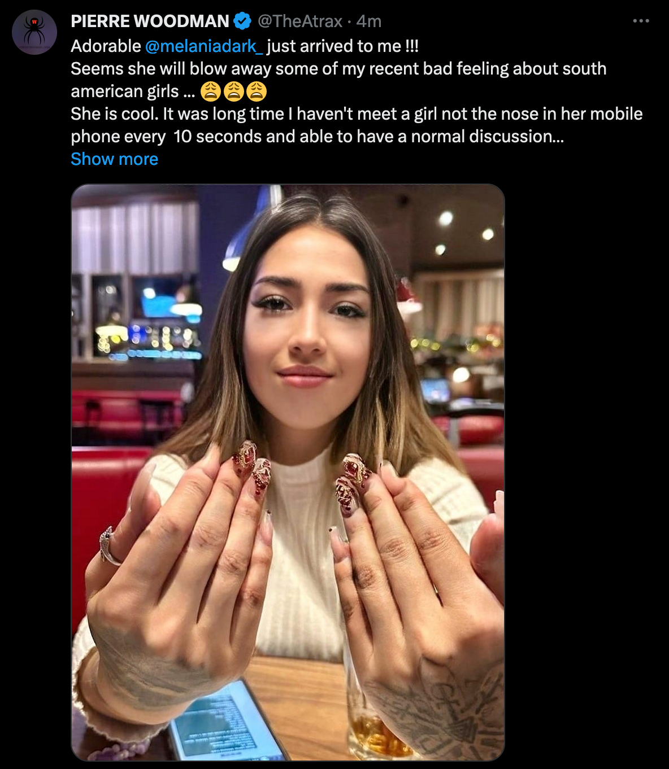This screenshot has height=769, width=669.
Task: Open the @TheAtrax handle link
Action: coord(300,21)
